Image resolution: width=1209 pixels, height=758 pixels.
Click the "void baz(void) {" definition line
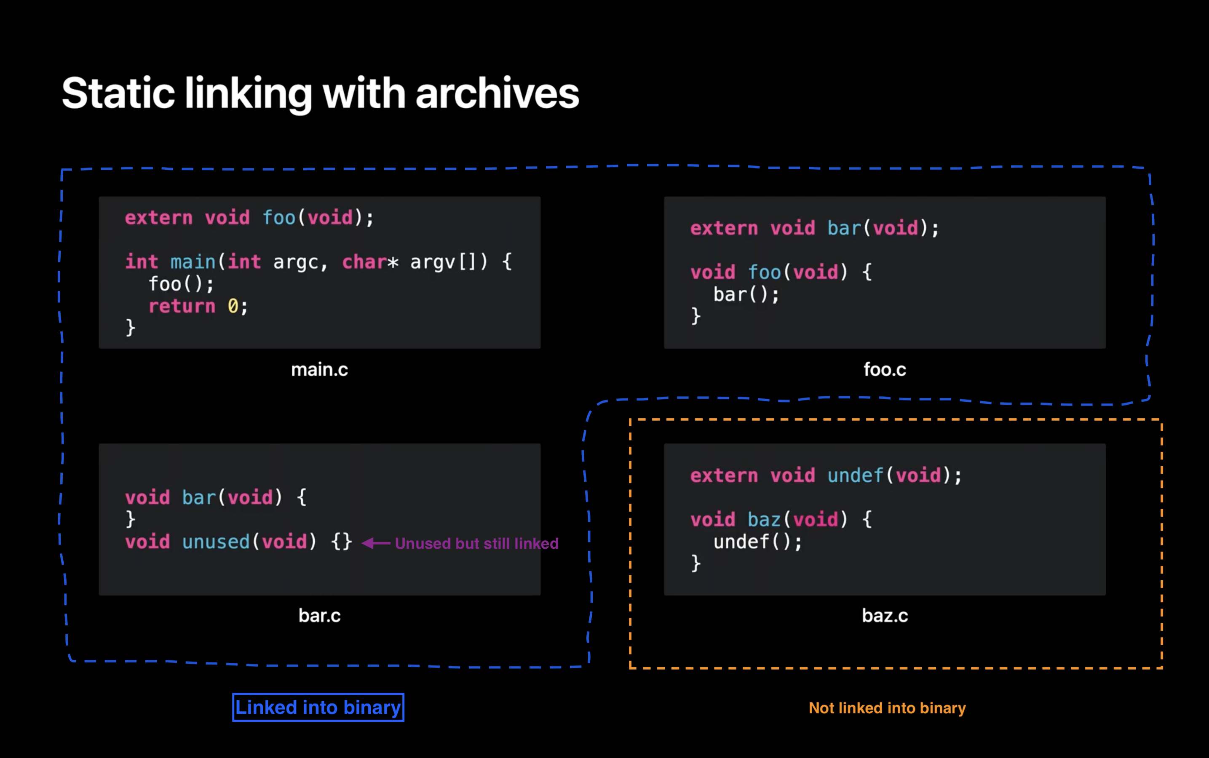[x=781, y=519]
